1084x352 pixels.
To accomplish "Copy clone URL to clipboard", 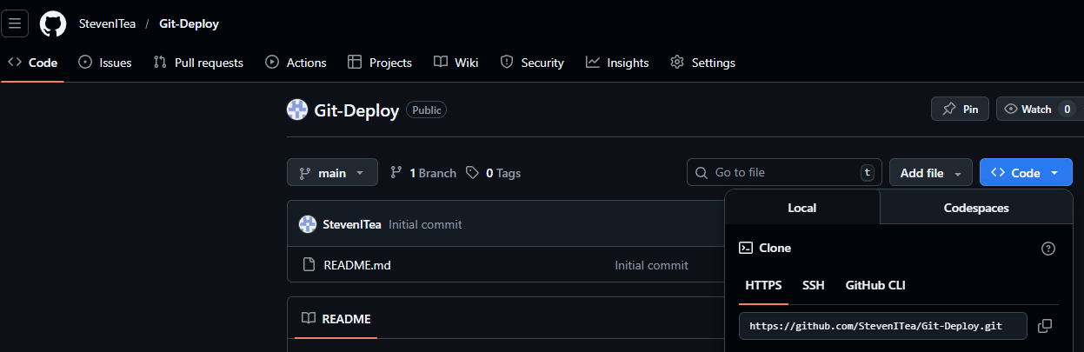I will (x=1045, y=326).
